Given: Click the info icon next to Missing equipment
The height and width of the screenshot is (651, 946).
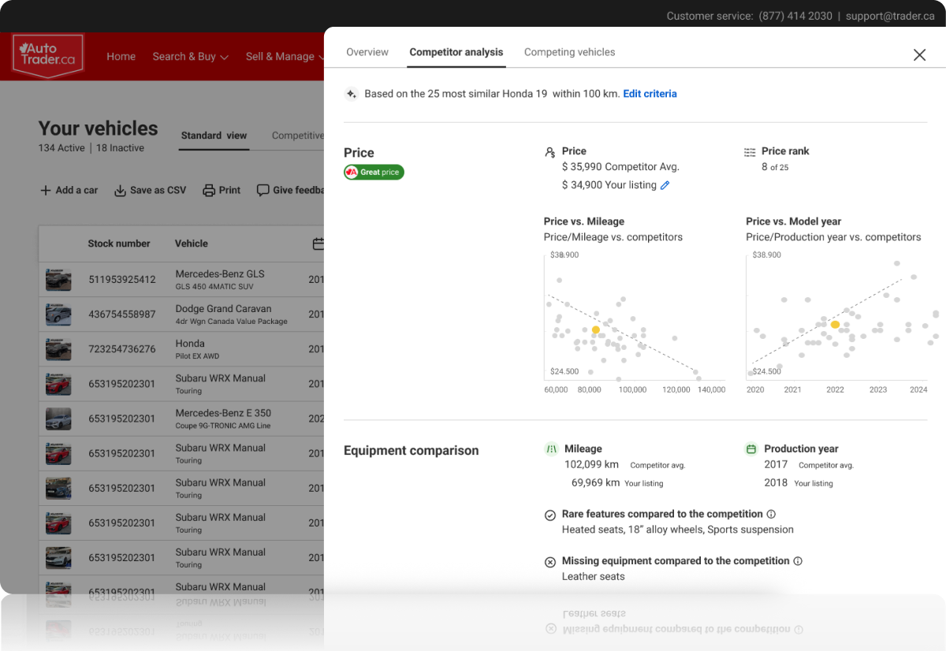Looking at the screenshot, I should pos(798,561).
